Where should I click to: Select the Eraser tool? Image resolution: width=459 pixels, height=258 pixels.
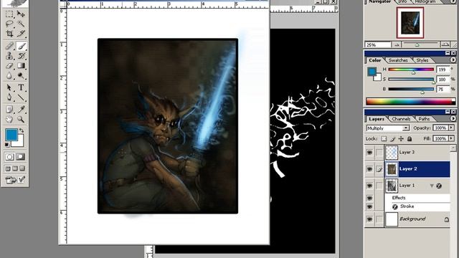pos(9,65)
